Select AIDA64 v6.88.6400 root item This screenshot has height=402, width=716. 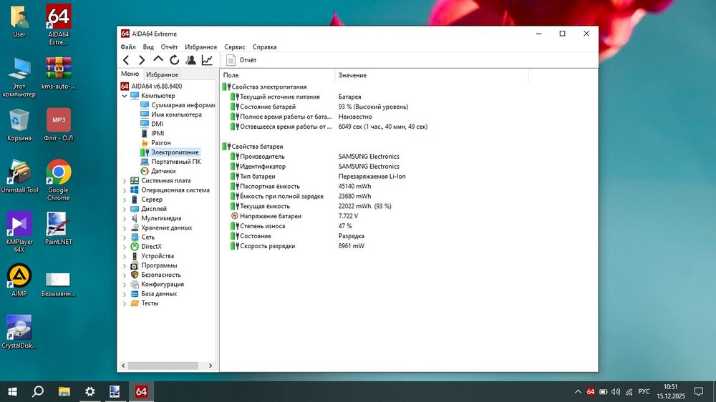pos(151,87)
